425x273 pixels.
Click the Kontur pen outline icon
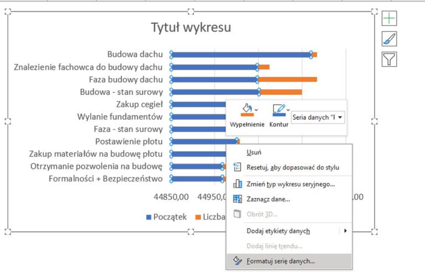pos(279,109)
